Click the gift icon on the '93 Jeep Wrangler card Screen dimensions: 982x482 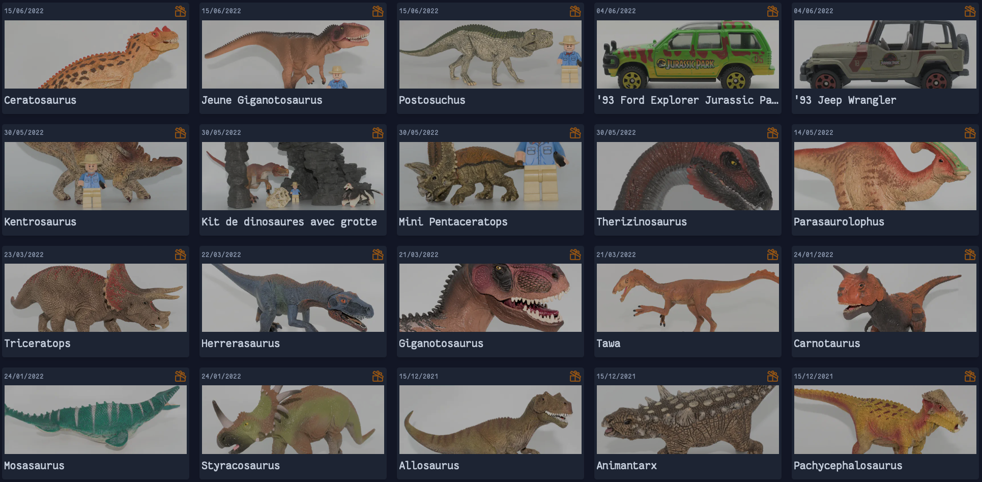pos(970,11)
